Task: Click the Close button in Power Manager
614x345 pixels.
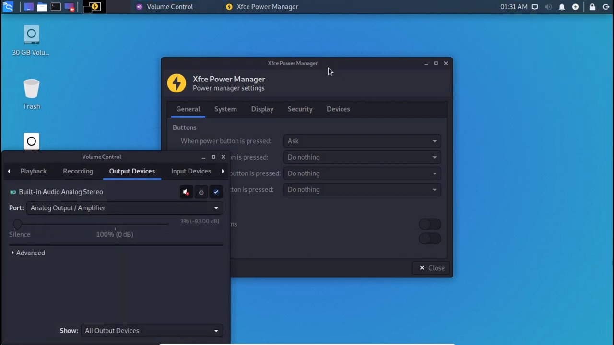Action: (432, 268)
